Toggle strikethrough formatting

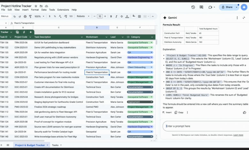click(122, 16)
